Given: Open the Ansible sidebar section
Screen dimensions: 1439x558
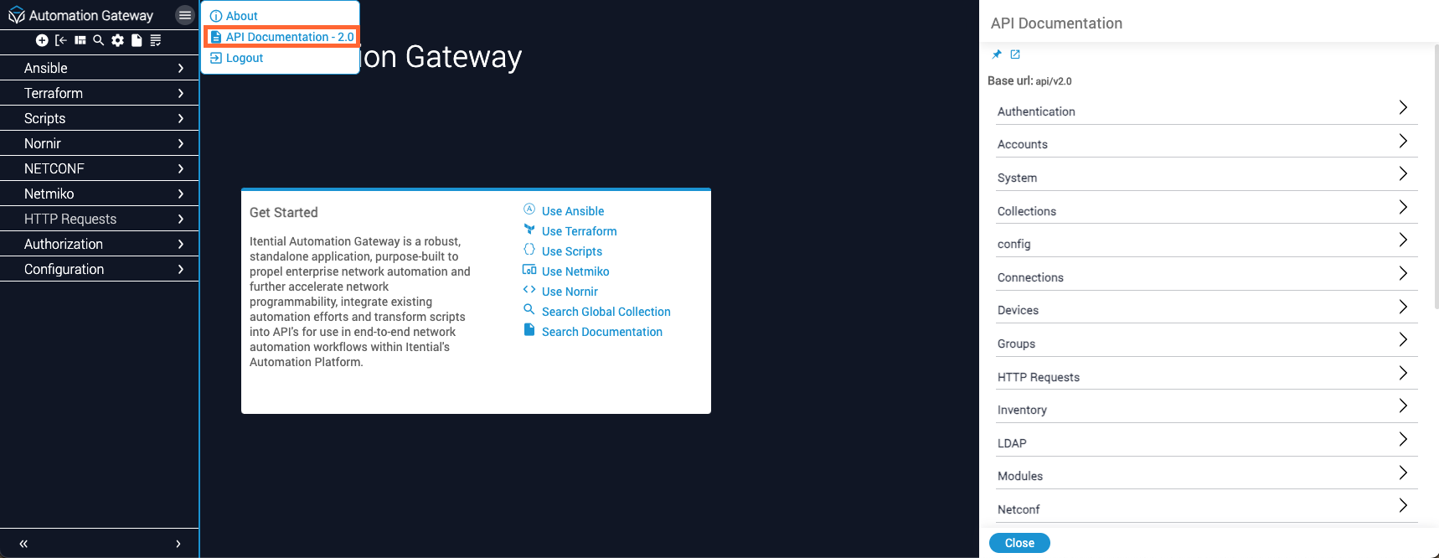Looking at the screenshot, I should pos(100,68).
